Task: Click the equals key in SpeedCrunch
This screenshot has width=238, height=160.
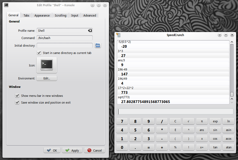Action: (x=149, y=147)
